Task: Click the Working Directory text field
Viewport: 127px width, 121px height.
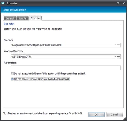Action: pos(62,57)
